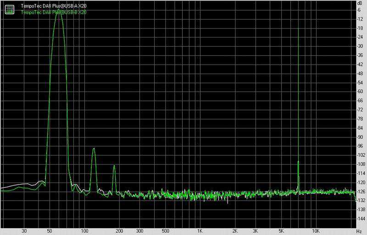Click the top of the 60 Hz main peak
The image size is (367, 235).
[58, 14]
